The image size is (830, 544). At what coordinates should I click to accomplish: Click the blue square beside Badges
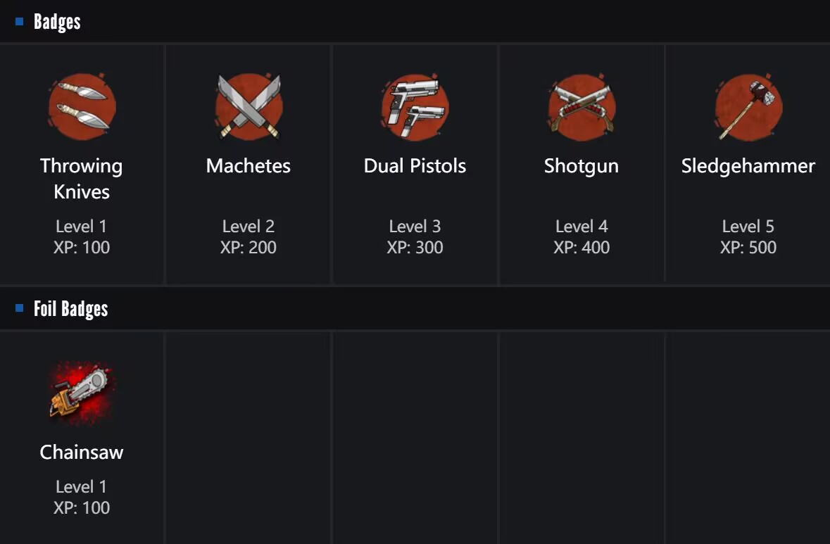[20, 22]
